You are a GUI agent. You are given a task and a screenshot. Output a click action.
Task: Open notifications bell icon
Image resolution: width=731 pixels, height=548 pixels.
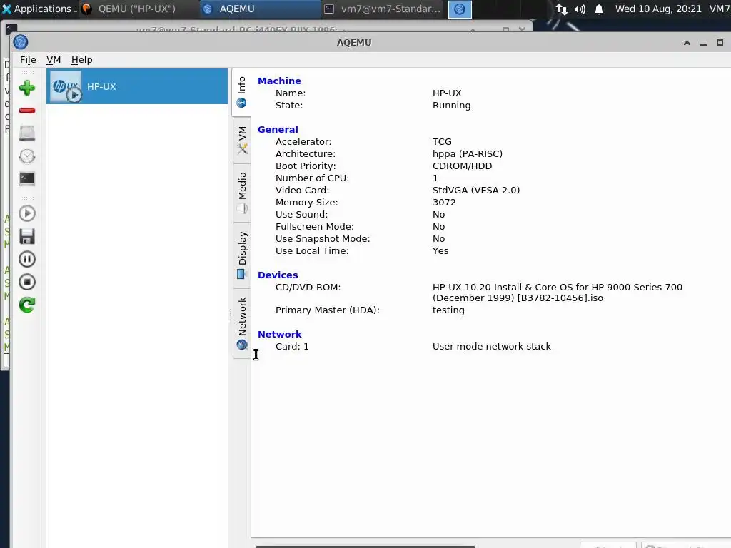point(599,9)
